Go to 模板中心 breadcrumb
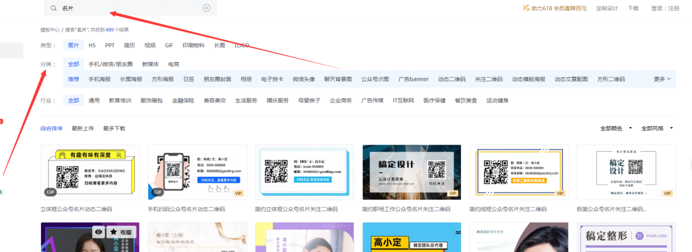This screenshot has height=252, width=692. pyautogui.click(x=50, y=29)
